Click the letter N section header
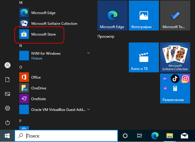 pyautogui.click(x=20, y=46)
